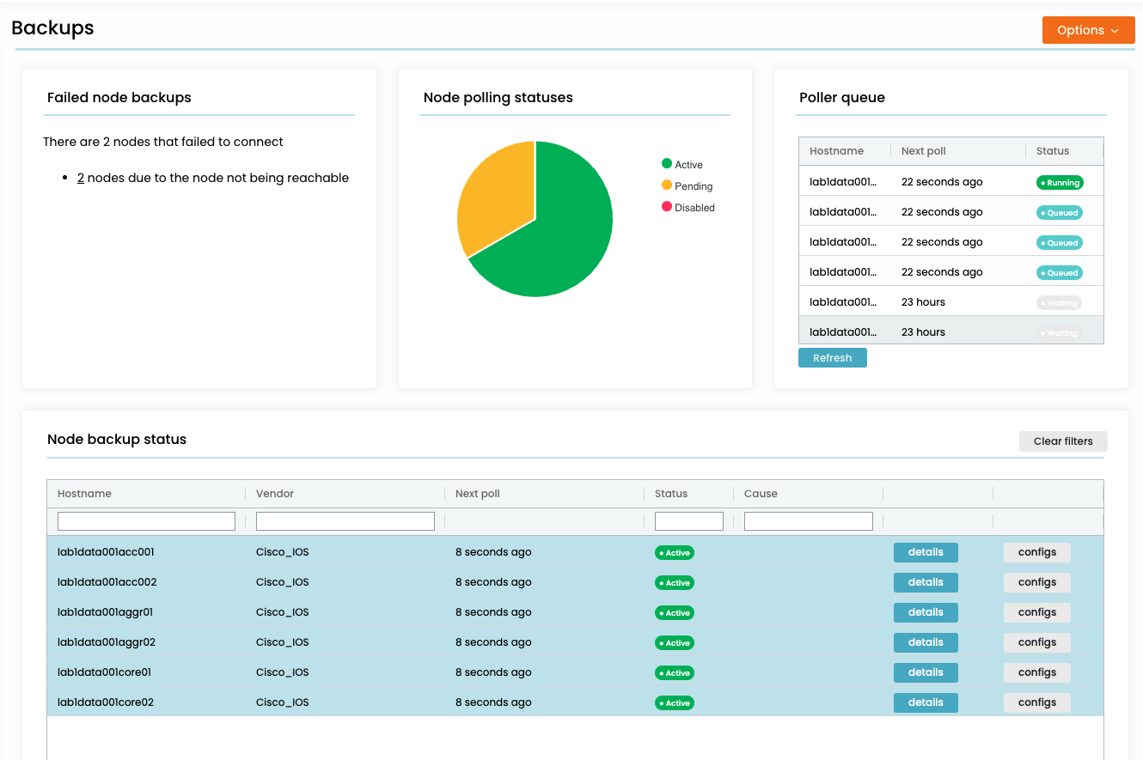Toggle the Active legend item in chart
Image resolution: width=1143 pixels, height=760 pixels.
pos(688,165)
